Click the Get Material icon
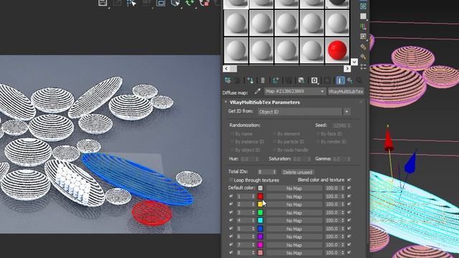This screenshot has width=459, height=258. coord(228,80)
